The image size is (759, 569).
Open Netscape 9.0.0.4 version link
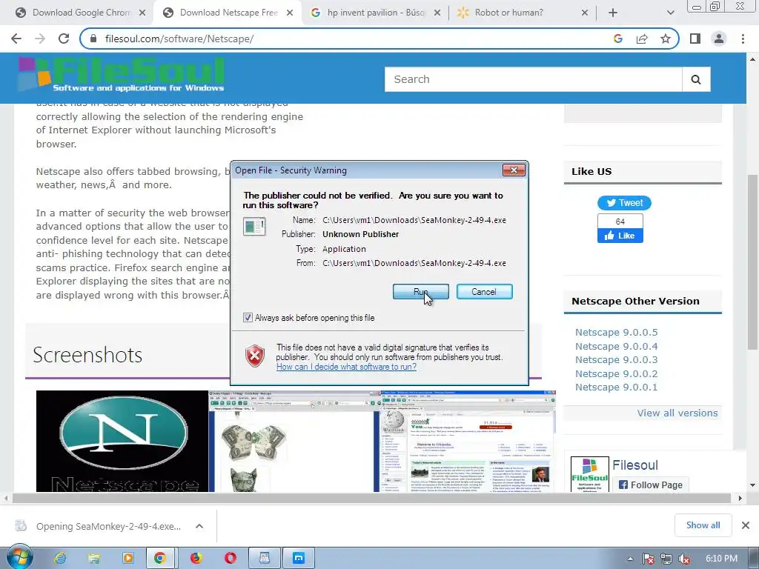616,347
